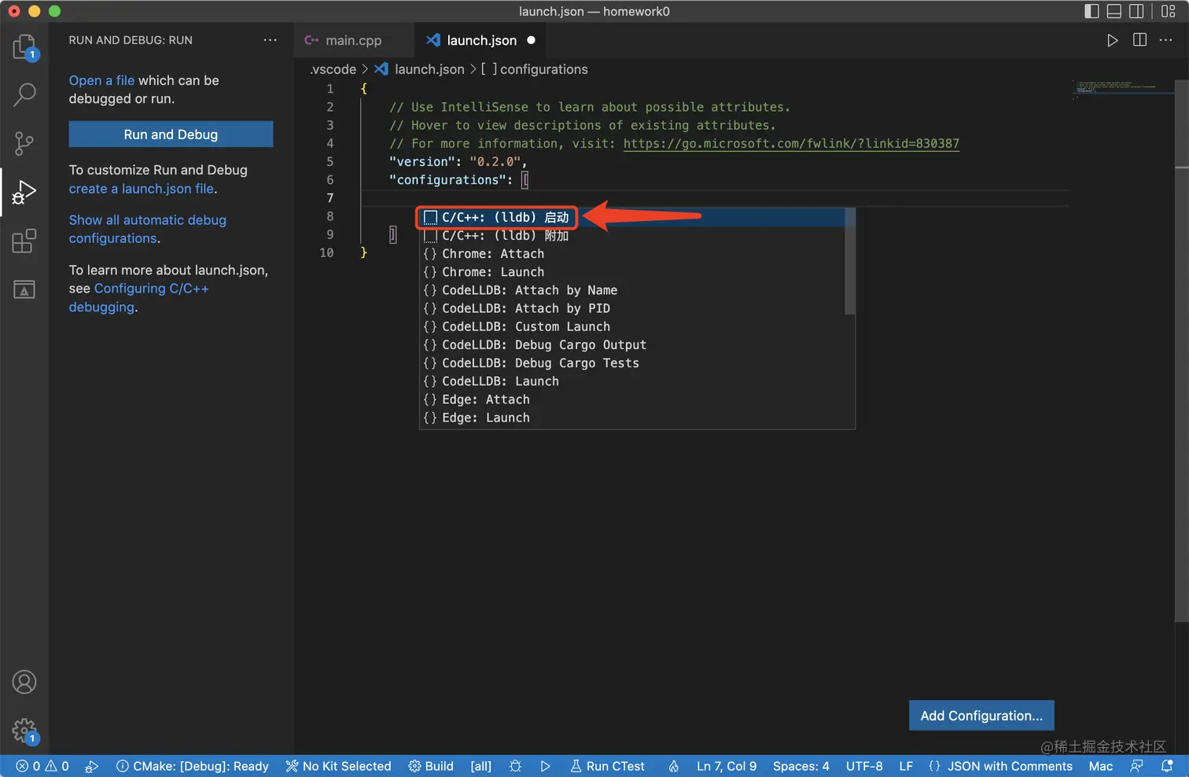Click 'Ln 7, Col 9' cursor position
This screenshot has width=1189, height=777.
(x=727, y=766)
